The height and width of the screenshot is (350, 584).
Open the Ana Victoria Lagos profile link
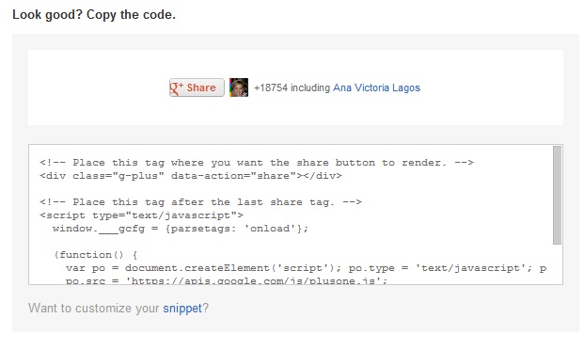coord(376,87)
